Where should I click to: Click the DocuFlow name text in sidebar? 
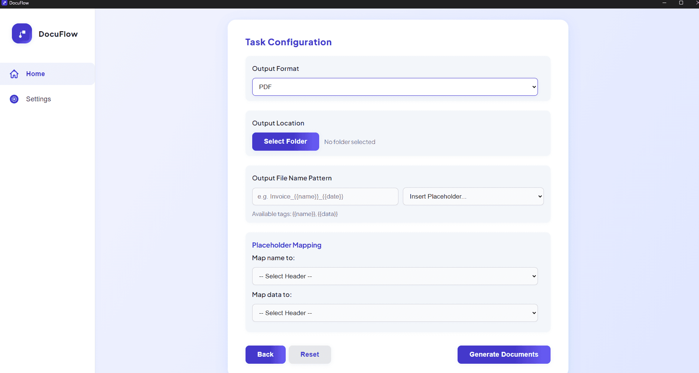tap(58, 34)
